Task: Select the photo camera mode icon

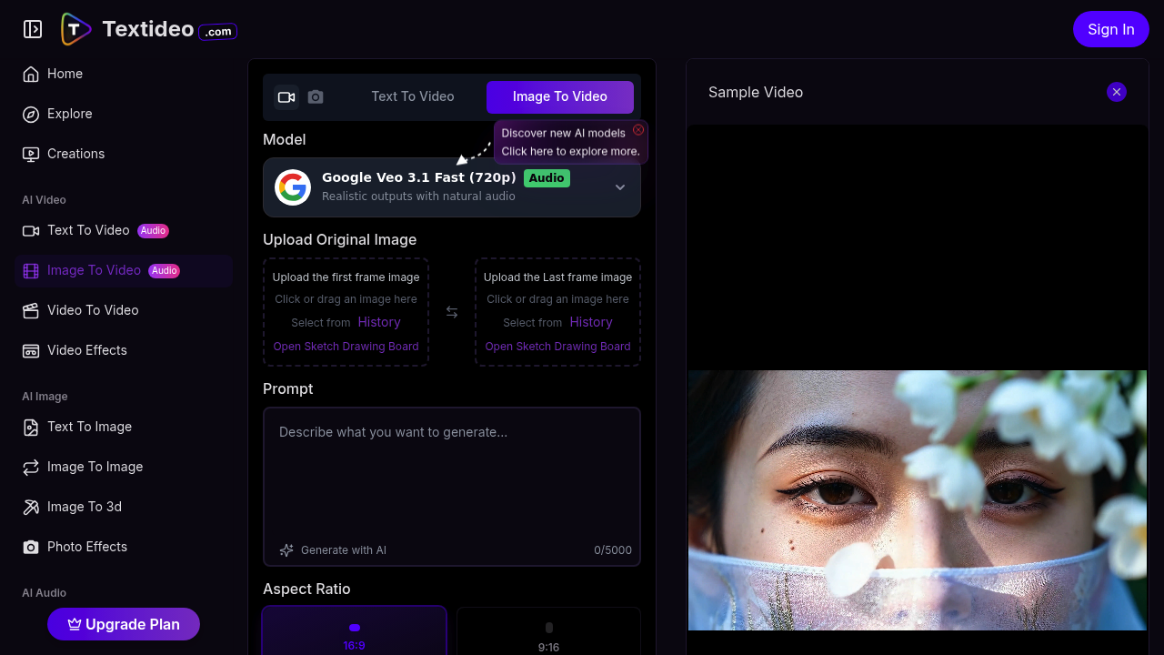Action: (316, 96)
